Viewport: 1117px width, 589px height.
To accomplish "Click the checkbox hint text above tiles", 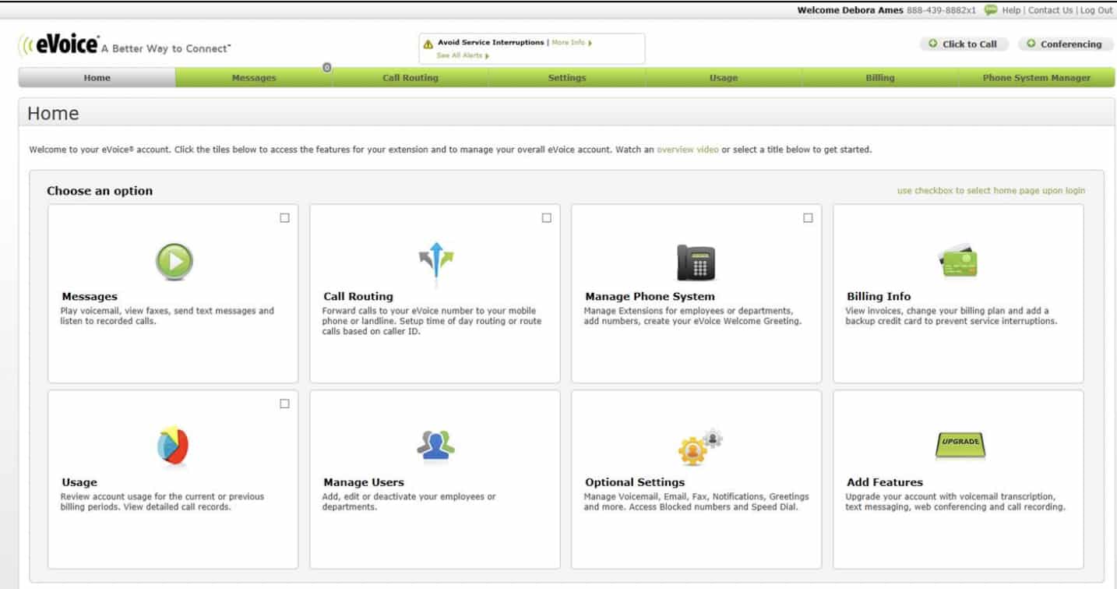I will 991,191.
